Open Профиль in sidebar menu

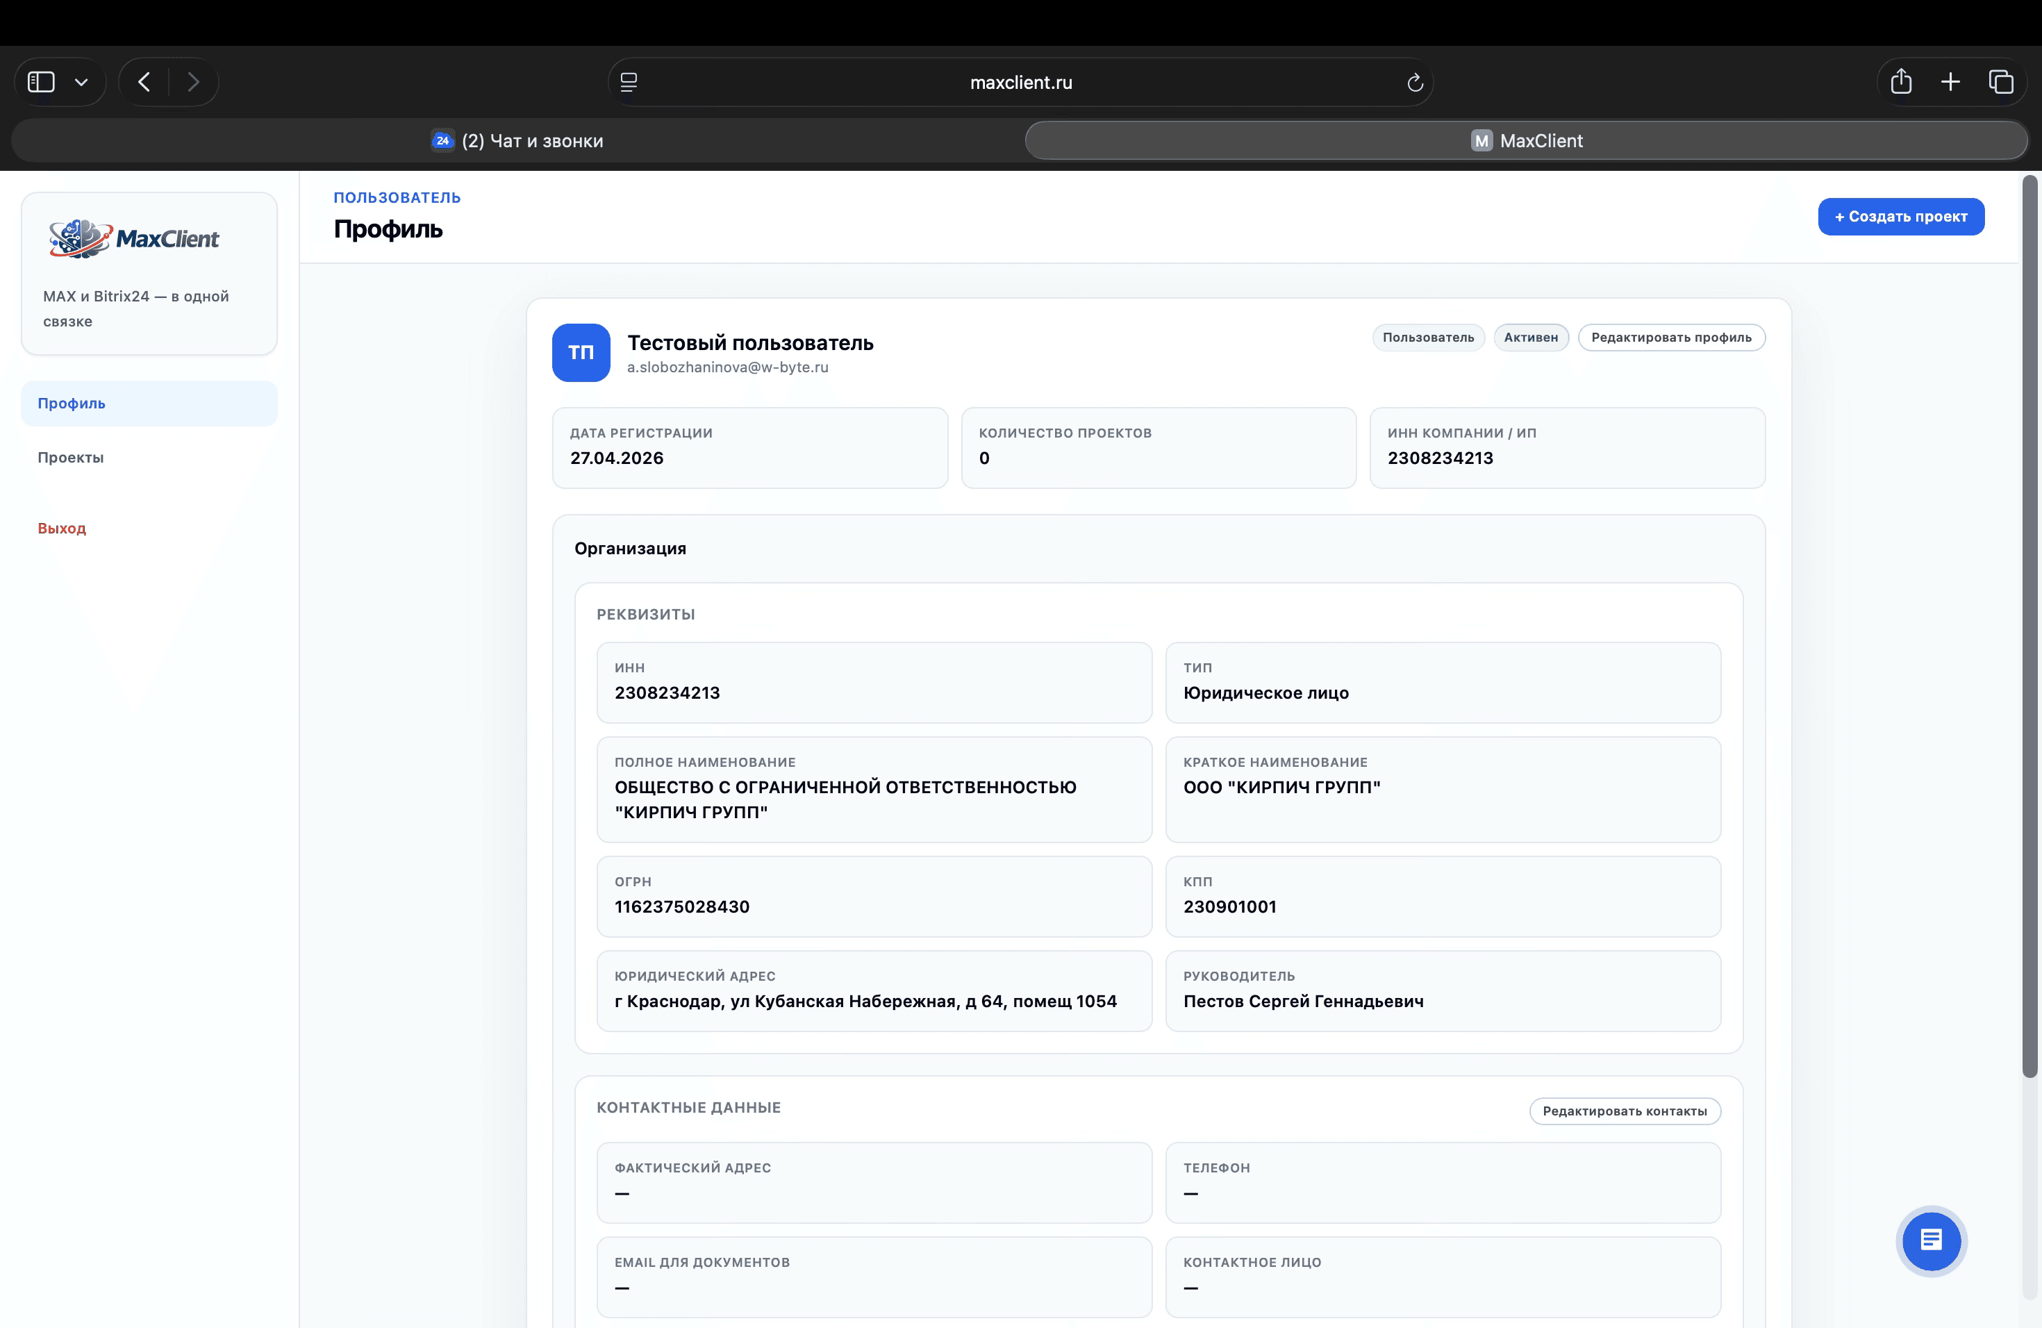point(149,404)
